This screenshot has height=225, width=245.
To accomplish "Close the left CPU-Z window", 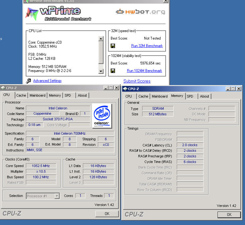I will [x=117, y=88].
